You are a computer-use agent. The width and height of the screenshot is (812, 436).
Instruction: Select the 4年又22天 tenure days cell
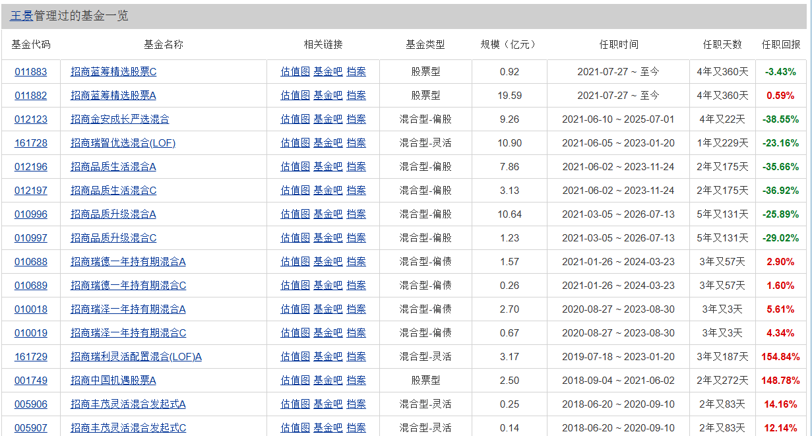(x=722, y=119)
